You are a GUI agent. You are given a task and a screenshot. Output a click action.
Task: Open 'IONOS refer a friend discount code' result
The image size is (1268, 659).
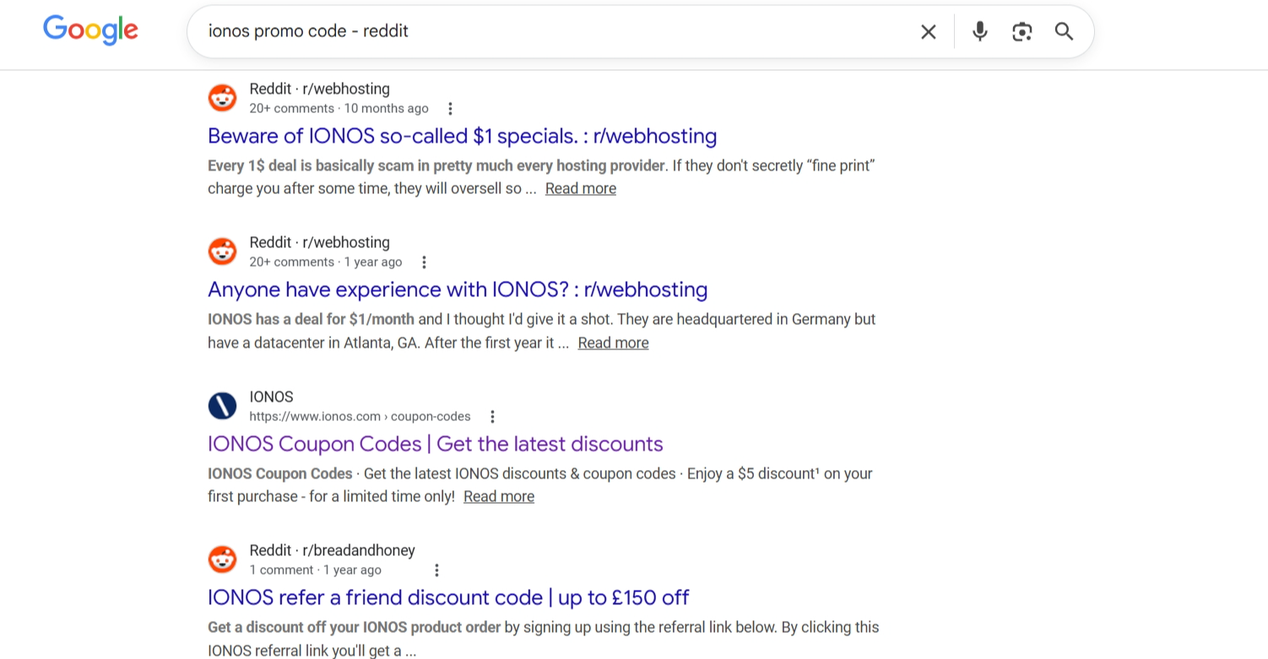point(448,597)
